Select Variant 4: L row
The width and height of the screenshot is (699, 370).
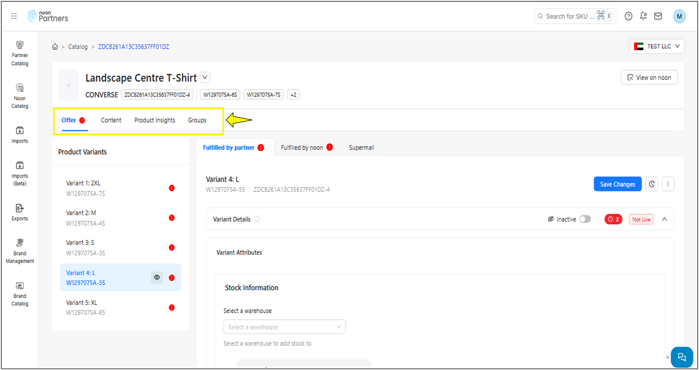pos(120,277)
